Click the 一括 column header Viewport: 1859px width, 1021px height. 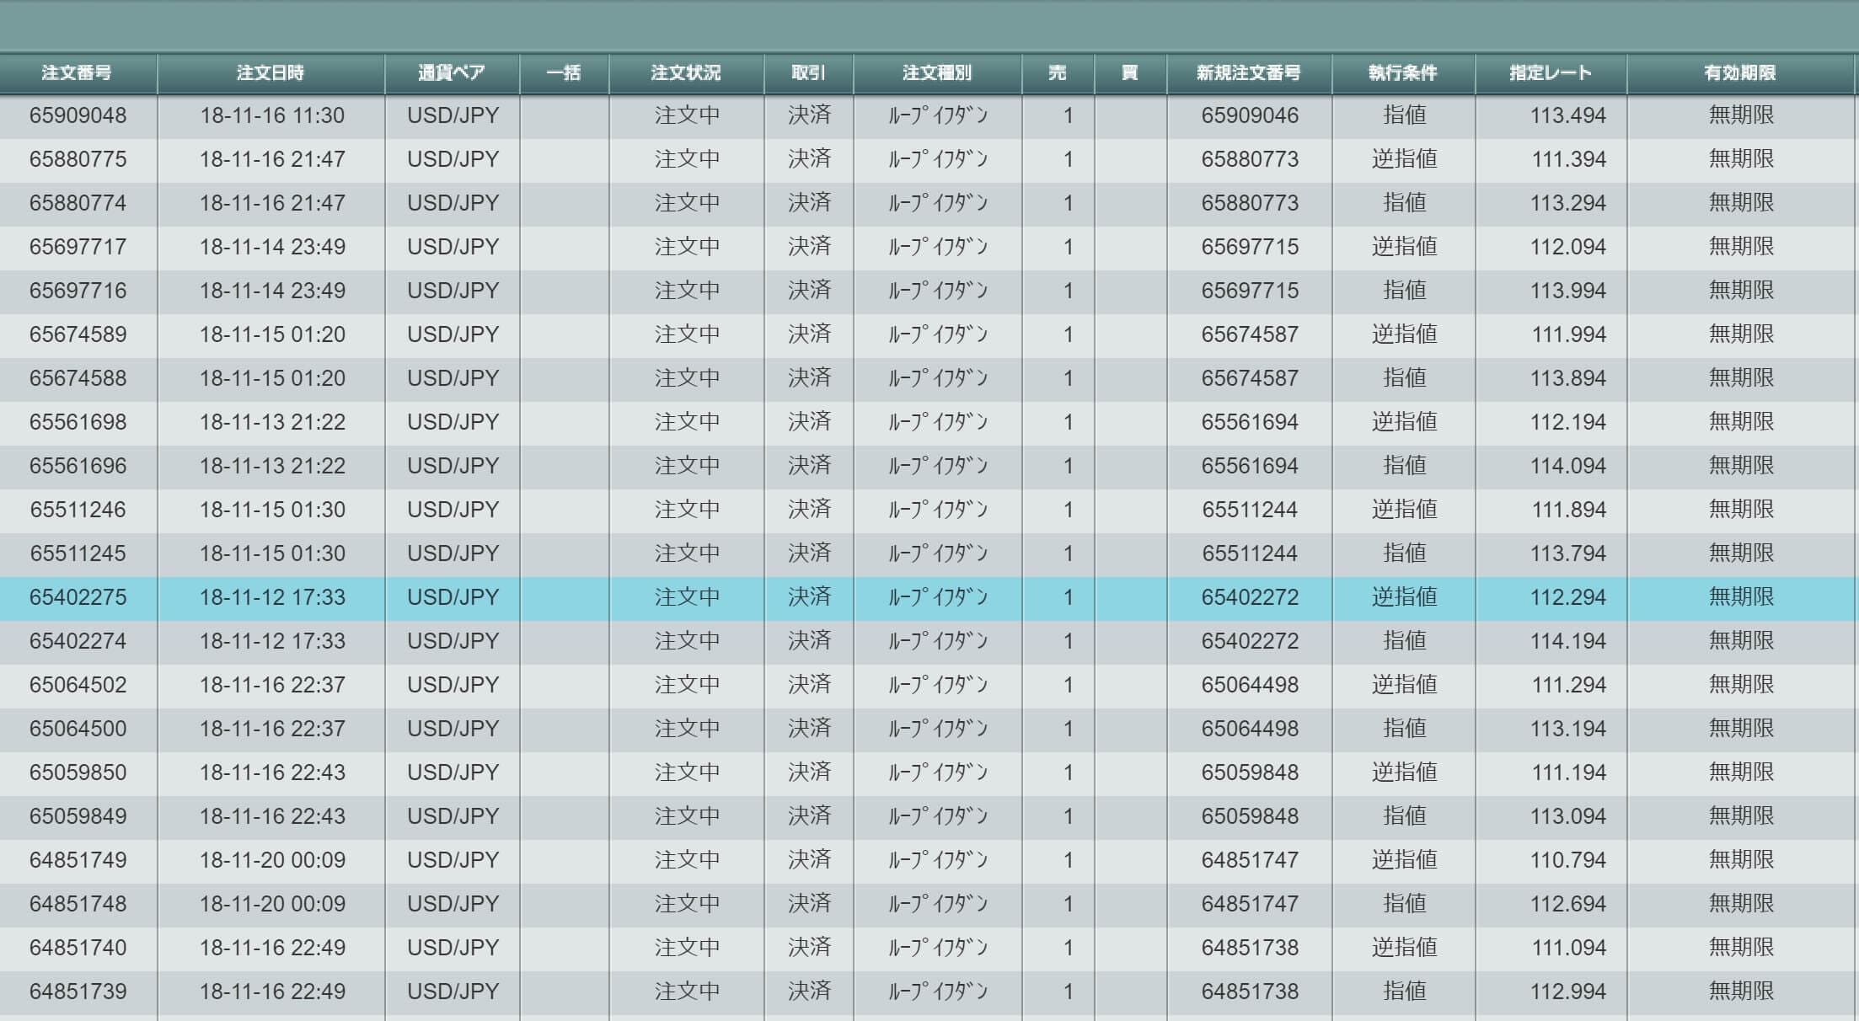click(x=564, y=73)
